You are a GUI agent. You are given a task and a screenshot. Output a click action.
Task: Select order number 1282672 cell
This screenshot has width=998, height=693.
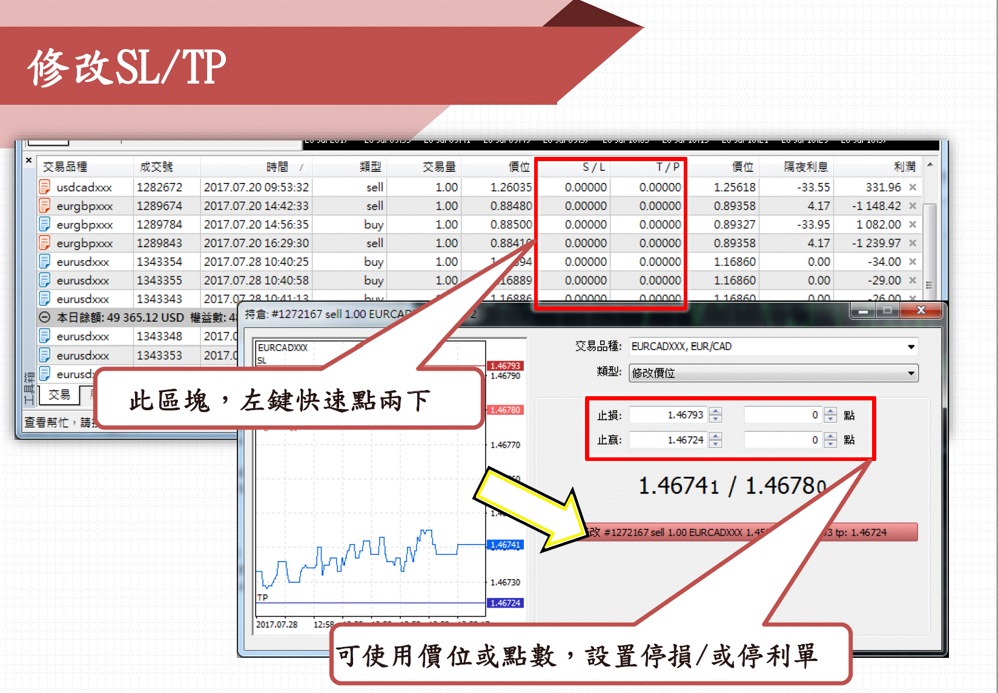[x=167, y=187]
